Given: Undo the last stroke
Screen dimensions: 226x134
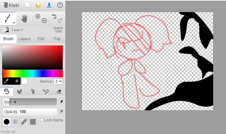Looking at the screenshot, I should pos(54,16).
